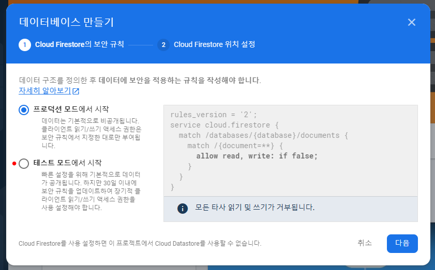The image size is (435, 270).
Task: Go to Cloud Firestore의 보안 규칙 step
Action: 79,44
